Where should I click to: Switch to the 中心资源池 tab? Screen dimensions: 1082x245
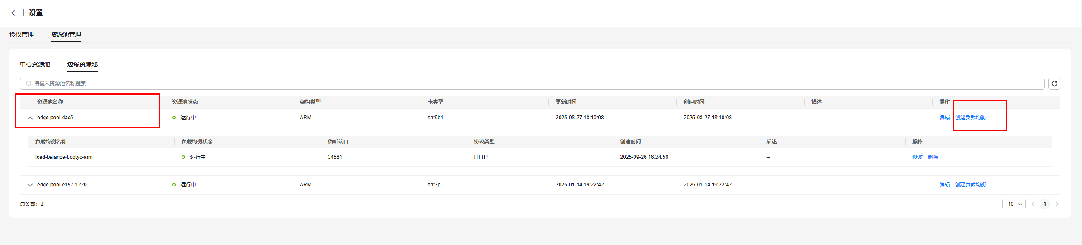click(35, 64)
